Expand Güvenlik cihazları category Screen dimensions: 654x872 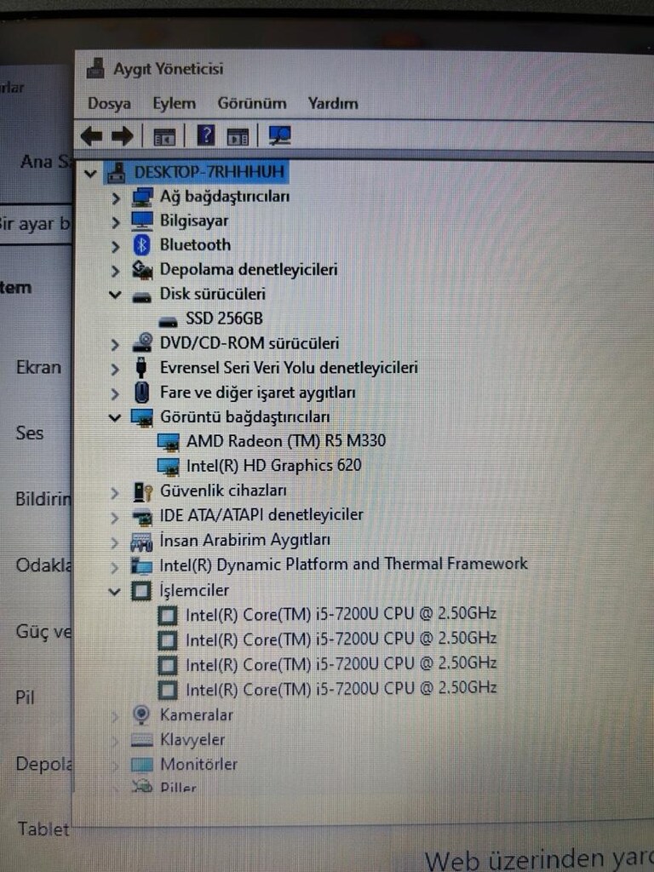click(115, 493)
